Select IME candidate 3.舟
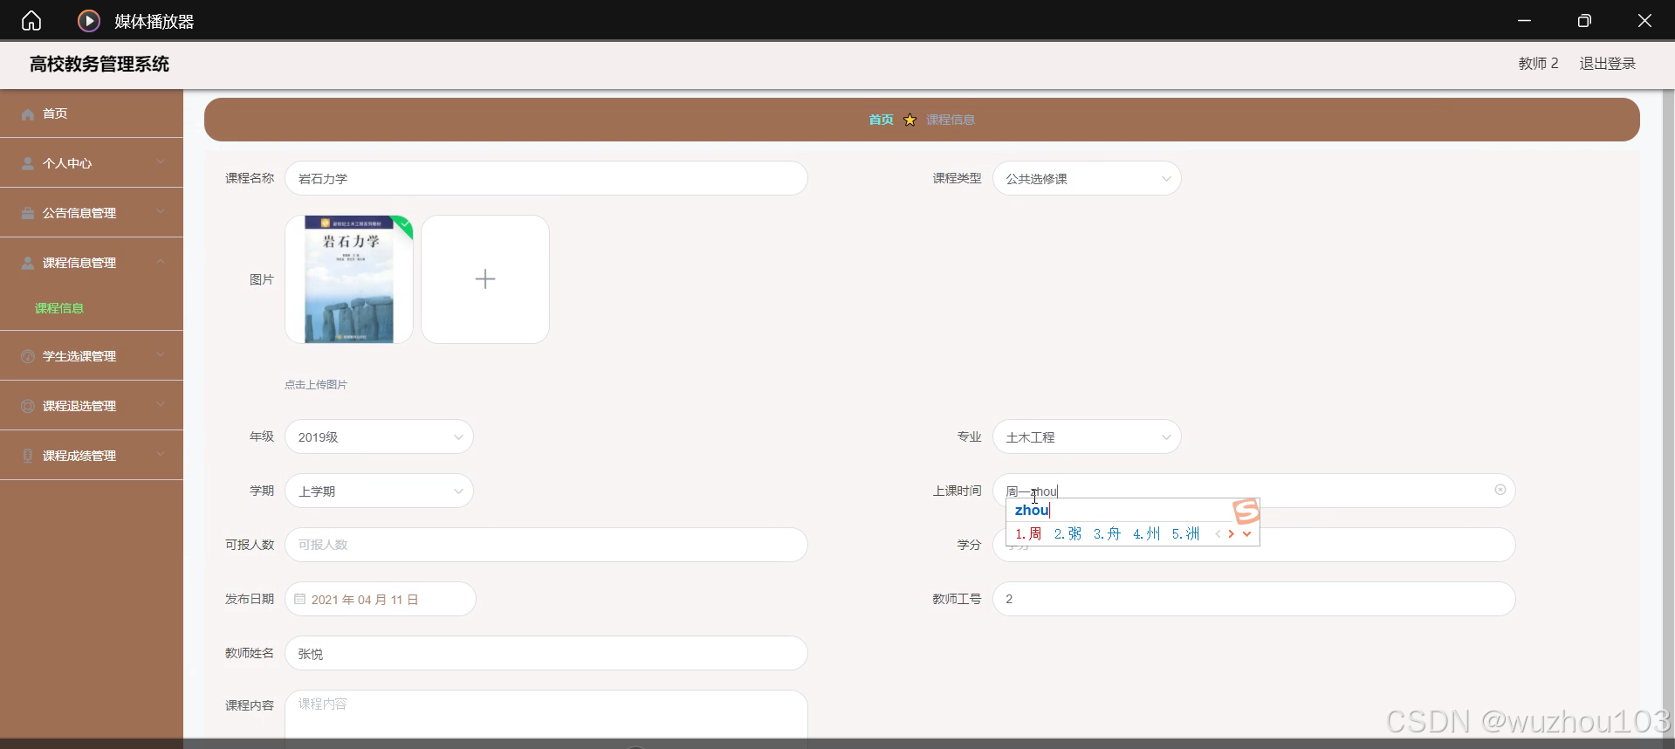This screenshot has width=1675, height=749. tap(1107, 534)
